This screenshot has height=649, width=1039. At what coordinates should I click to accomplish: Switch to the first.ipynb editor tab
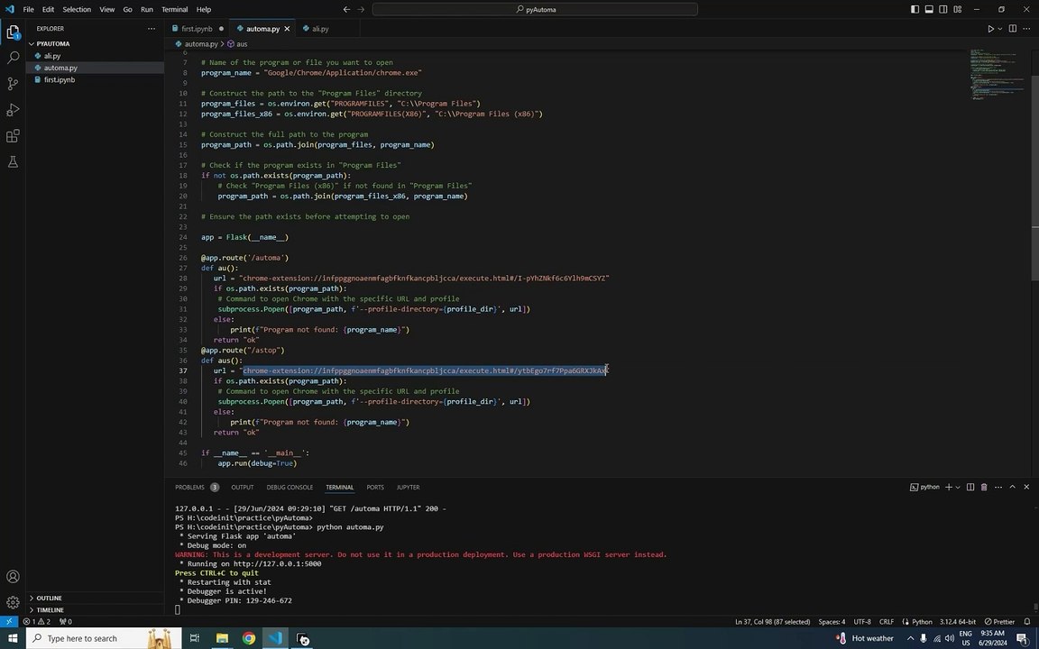[x=197, y=29]
